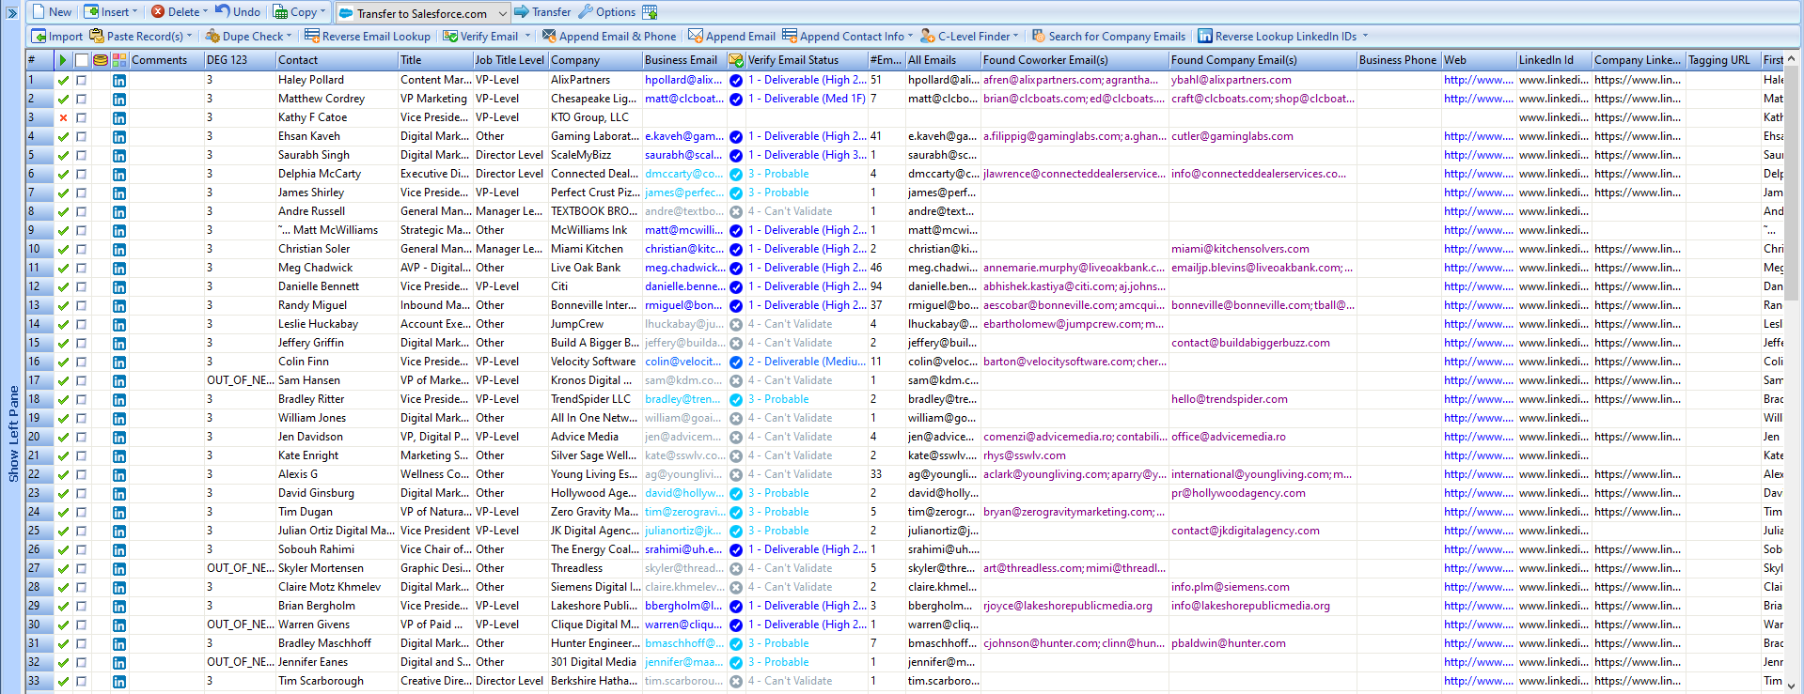Image resolution: width=1804 pixels, height=694 pixels.
Task: Open the Options wrench tool
Action: [606, 12]
